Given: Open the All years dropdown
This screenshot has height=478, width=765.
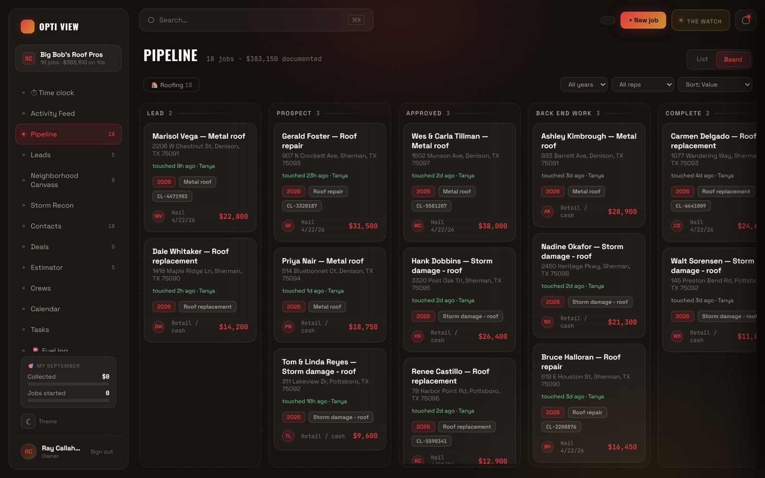Looking at the screenshot, I should (x=584, y=85).
